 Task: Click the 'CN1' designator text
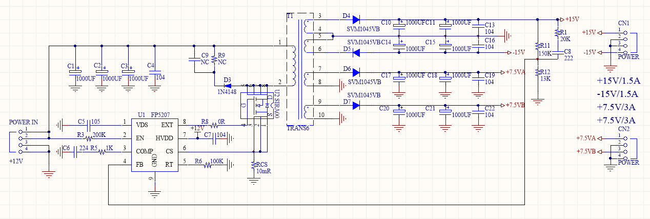[624, 23]
